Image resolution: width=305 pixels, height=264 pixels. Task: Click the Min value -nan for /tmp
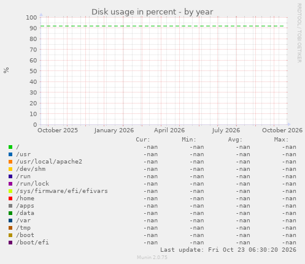tap(197, 228)
